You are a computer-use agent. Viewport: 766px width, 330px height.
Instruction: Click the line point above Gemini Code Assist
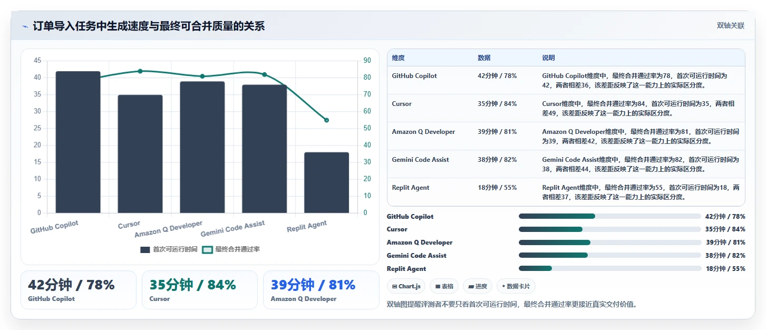pos(265,74)
